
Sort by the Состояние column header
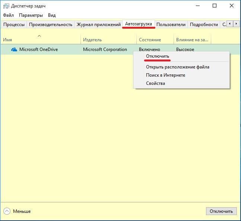[155, 40]
